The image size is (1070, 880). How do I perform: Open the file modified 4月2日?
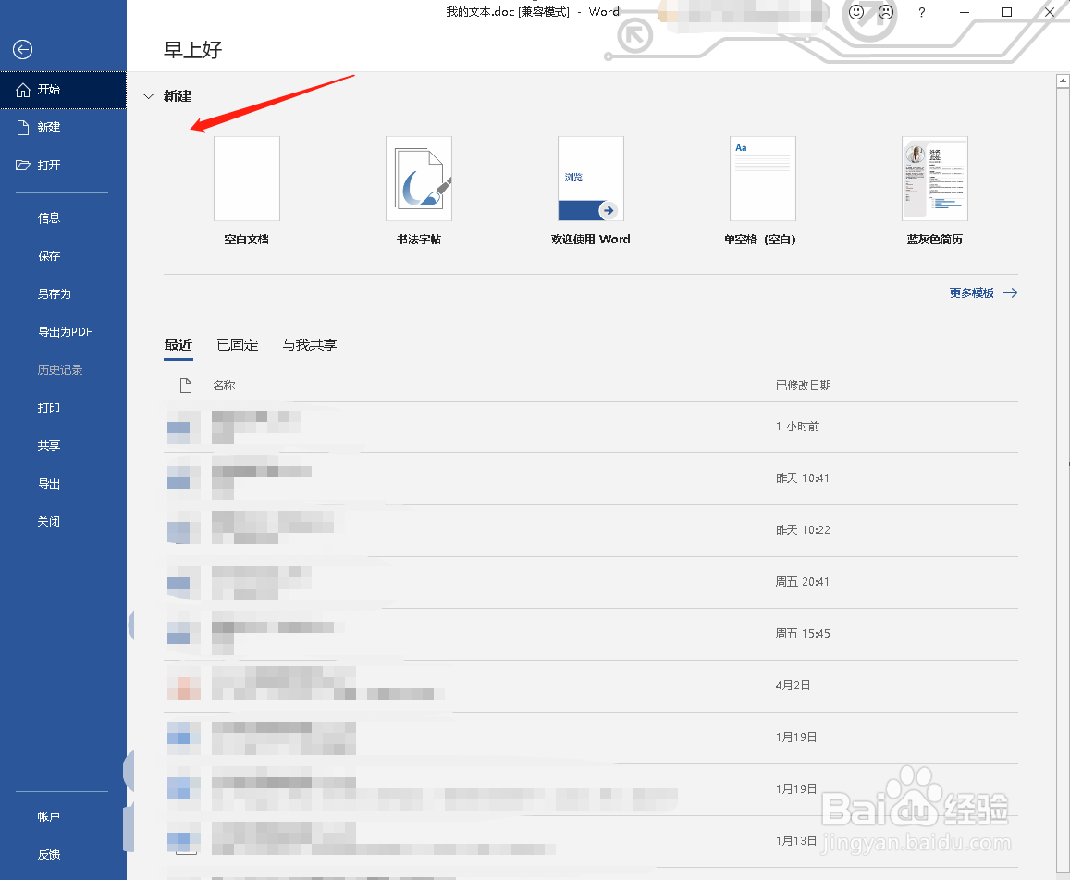tap(591, 686)
